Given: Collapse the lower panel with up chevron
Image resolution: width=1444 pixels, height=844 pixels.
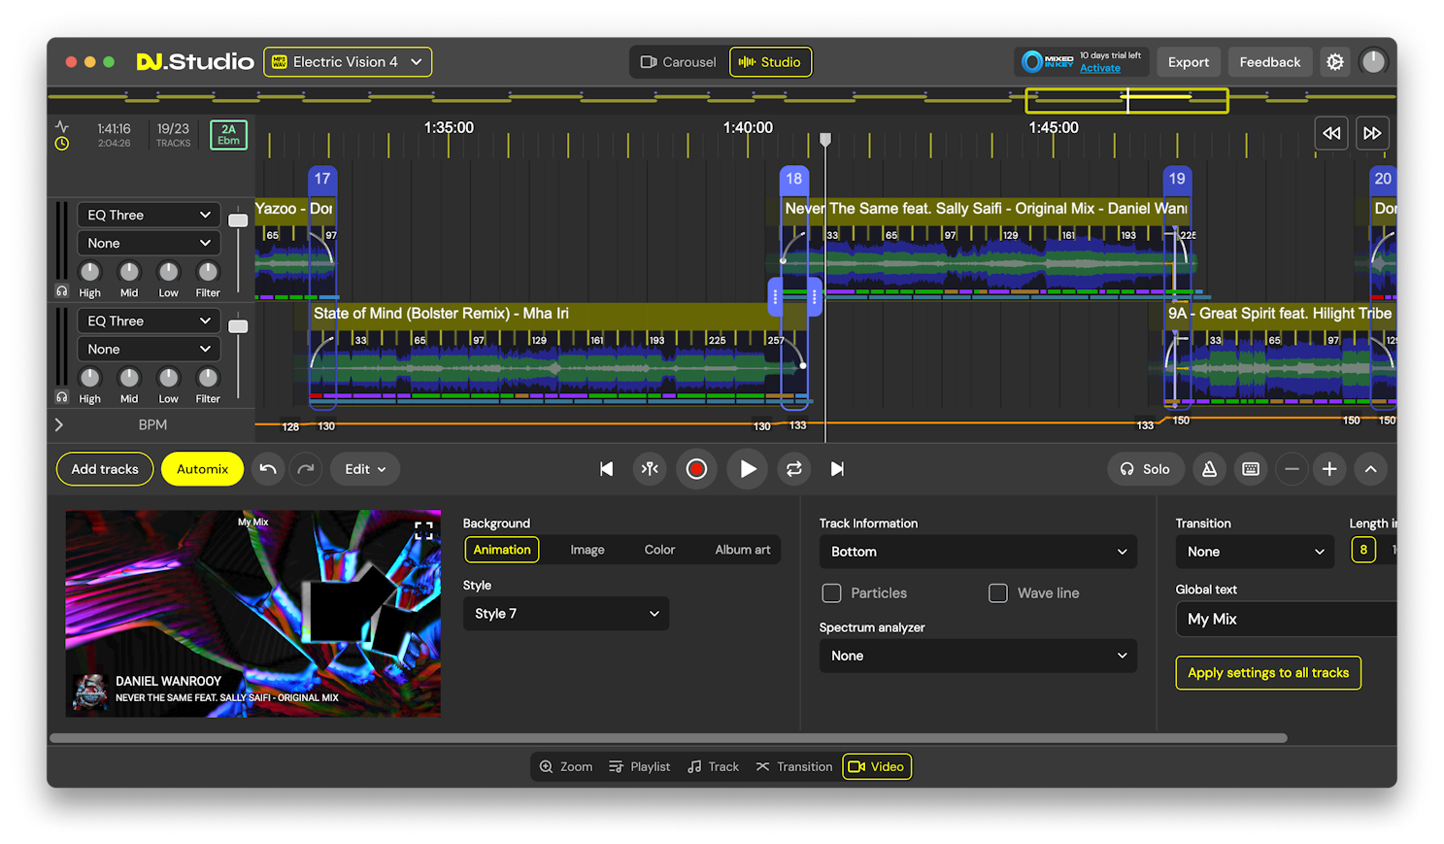Looking at the screenshot, I should point(1370,469).
